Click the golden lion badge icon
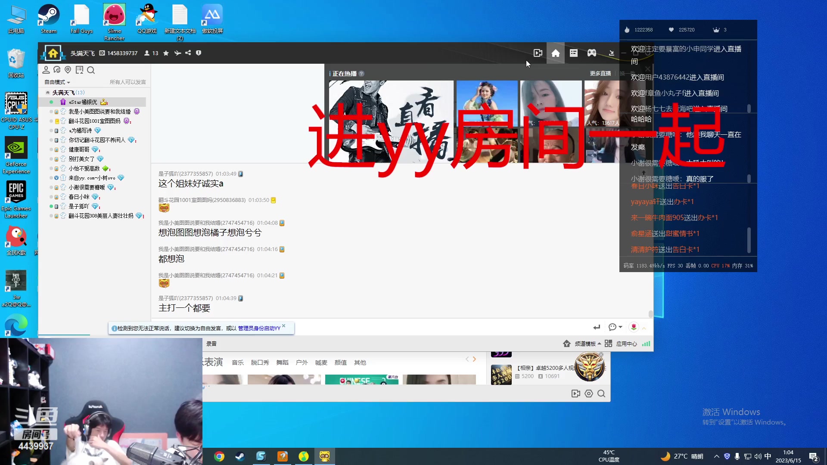 click(x=590, y=366)
